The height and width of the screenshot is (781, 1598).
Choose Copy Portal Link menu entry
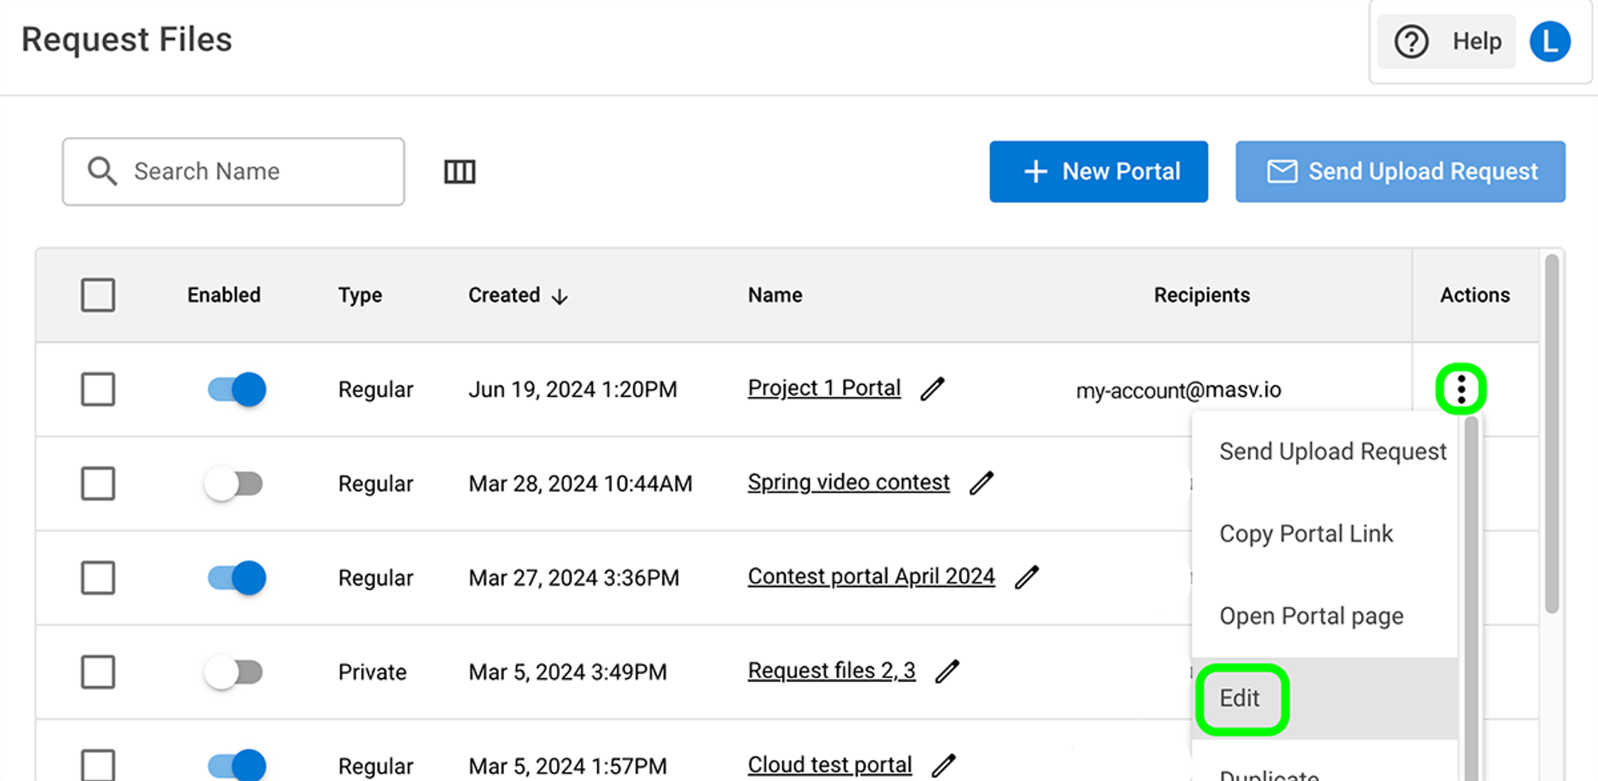point(1326,534)
